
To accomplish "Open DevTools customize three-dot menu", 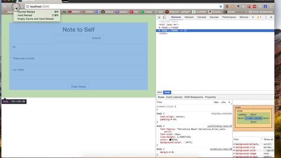I will (x=266, y=17).
